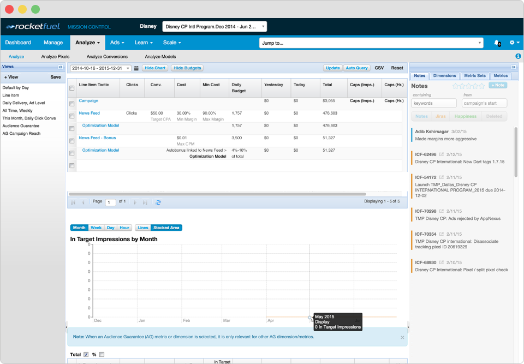The width and height of the screenshot is (524, 364).
Task: Open the Dimensions tab
Action: tap(444, 76)
